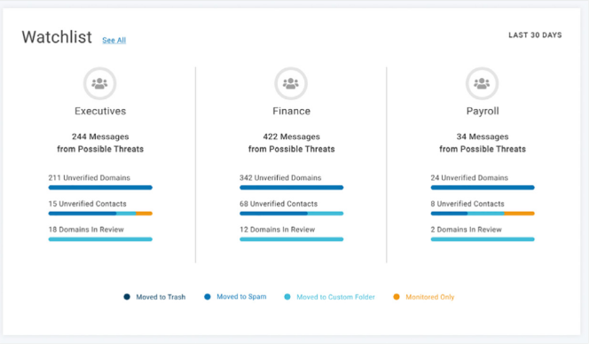
Task: Open the See All watchlist link
Action: (114, 40)
